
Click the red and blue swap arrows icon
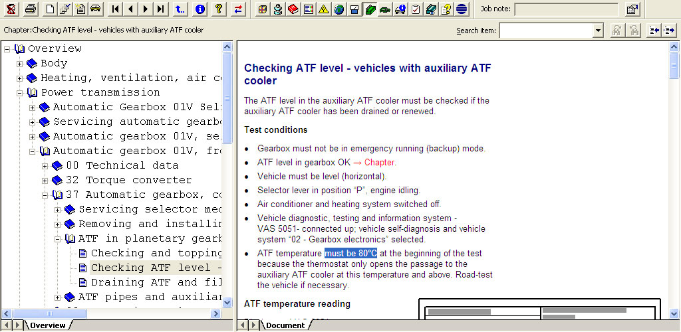[239, 9]
